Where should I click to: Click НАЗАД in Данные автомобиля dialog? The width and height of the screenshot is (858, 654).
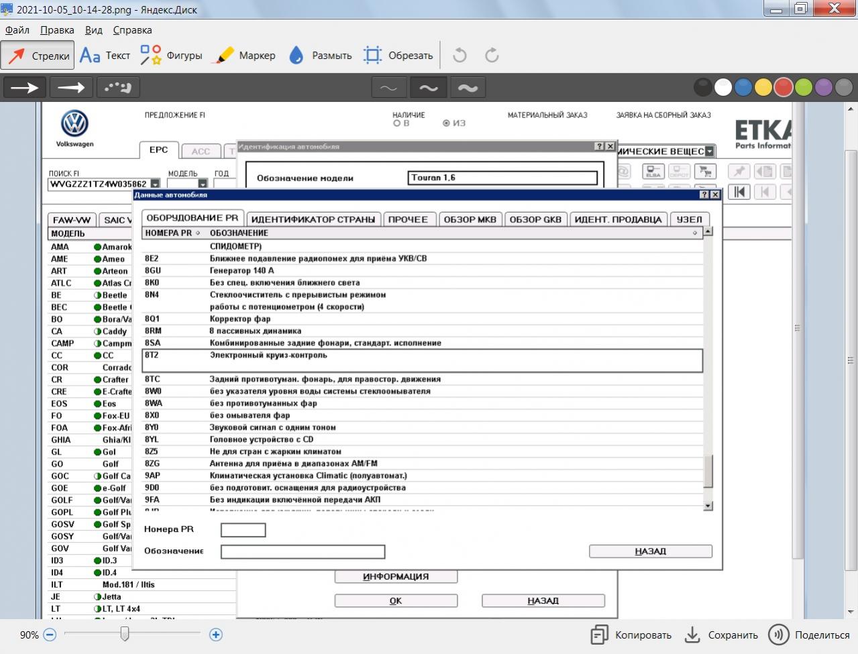tap(651, 551)
